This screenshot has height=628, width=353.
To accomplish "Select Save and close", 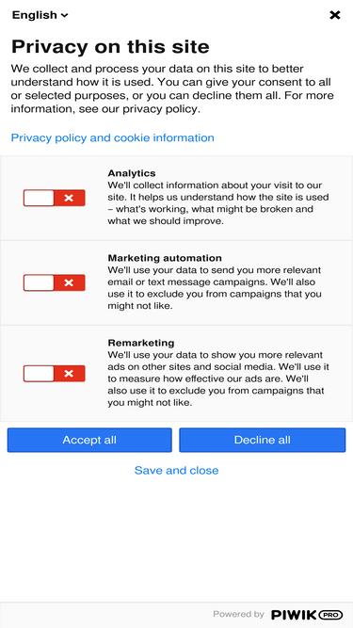I will pyautogui.click(x=177, y=470).
